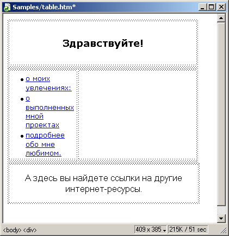229x236 pixels.
Task: Open the window size 409 x 385 dropdown
Action: point(151,229)
